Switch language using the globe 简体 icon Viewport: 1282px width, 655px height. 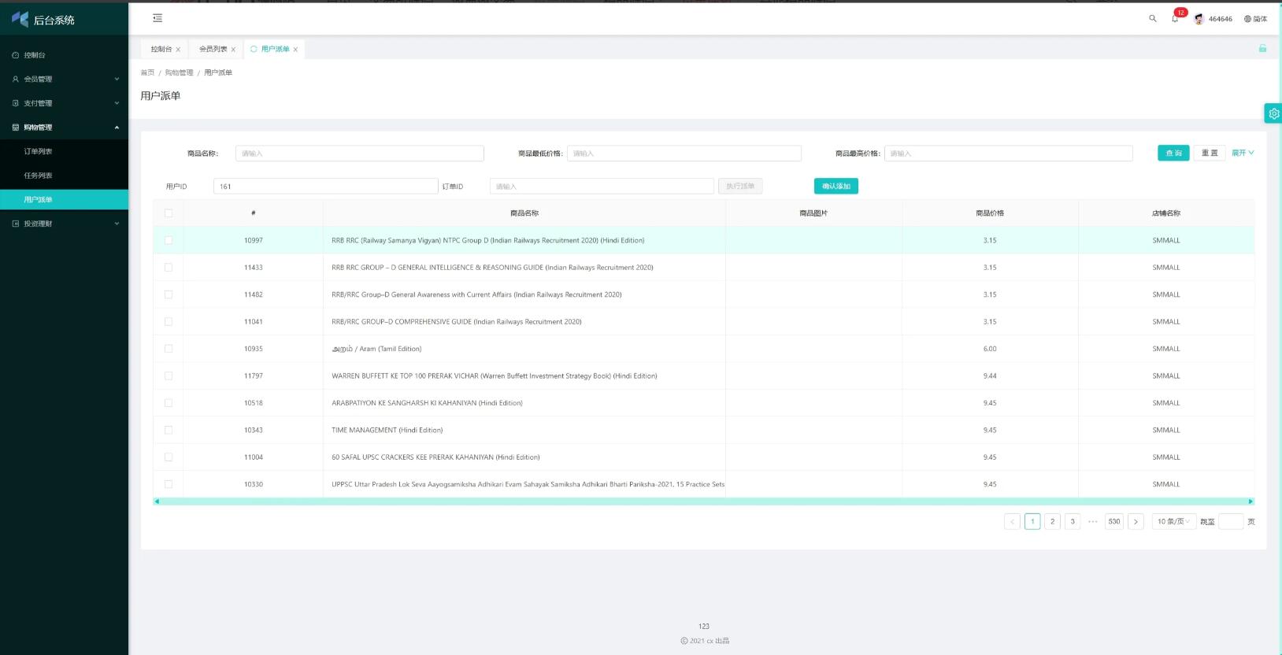[x=1255, y=19]
